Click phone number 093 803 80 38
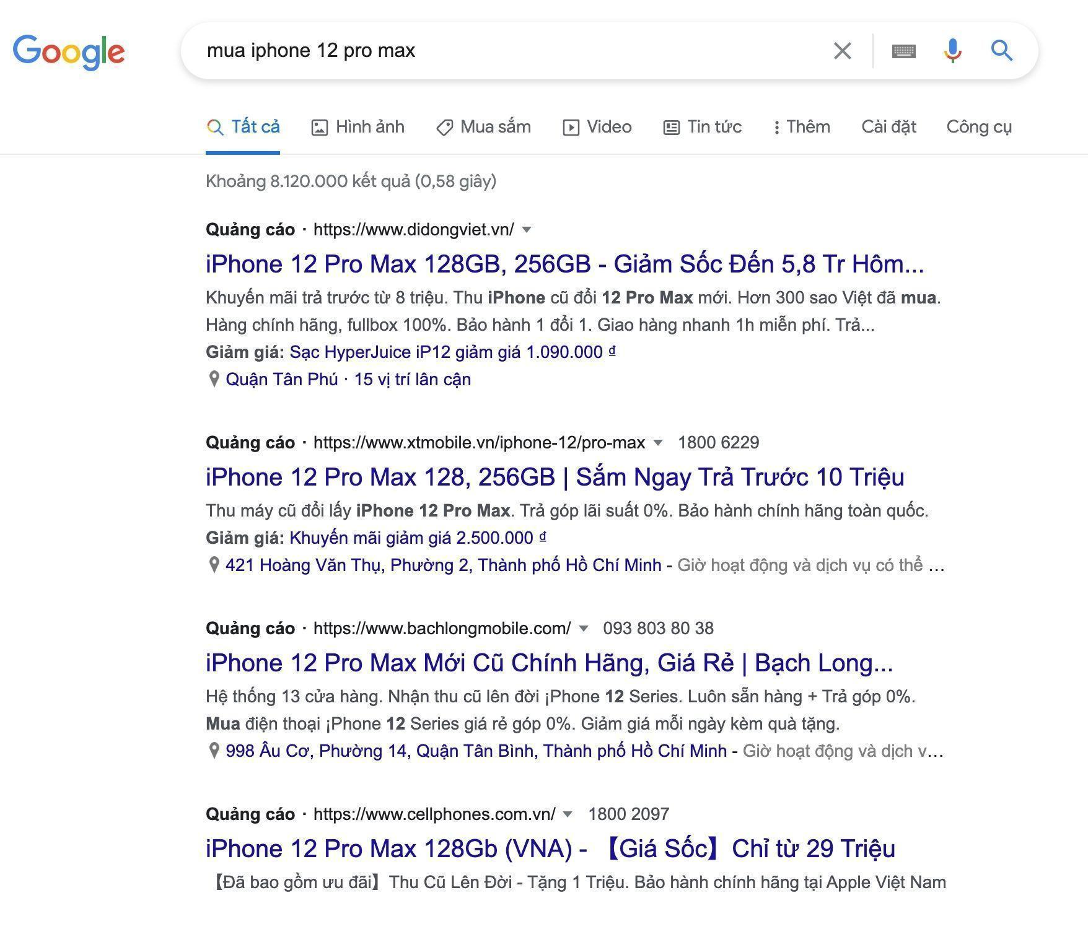The image size is (1088, 929). coord(659,629)
